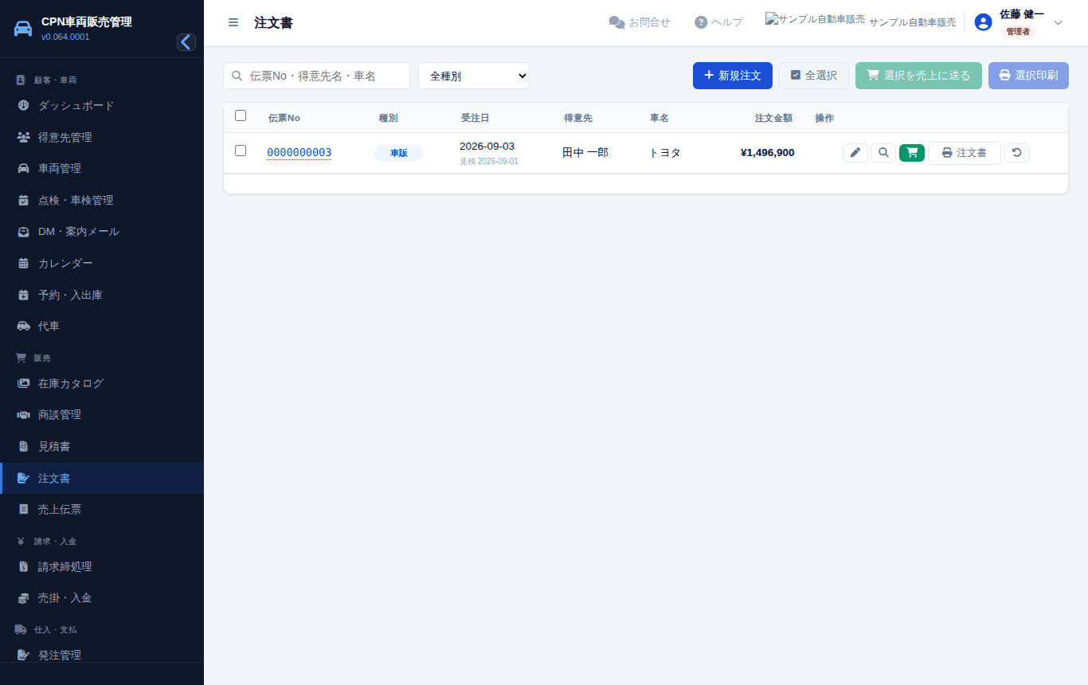The width and height of the screenshot is (1088, 685).
Task: Open order number 0000000003
Action: pyautogui.click(x=299, y=153)
